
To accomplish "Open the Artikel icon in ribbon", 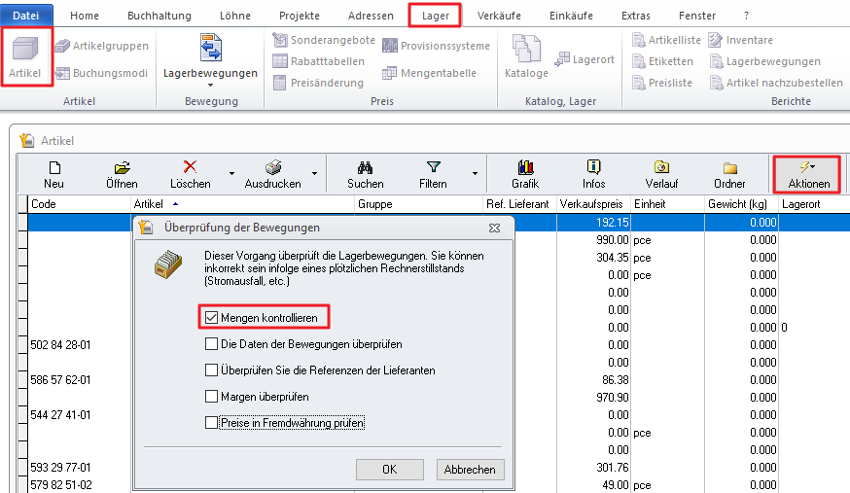I will pos(26,56).
